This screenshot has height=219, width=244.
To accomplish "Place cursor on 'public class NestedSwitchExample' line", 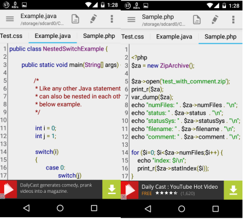I will coord(59,49).
